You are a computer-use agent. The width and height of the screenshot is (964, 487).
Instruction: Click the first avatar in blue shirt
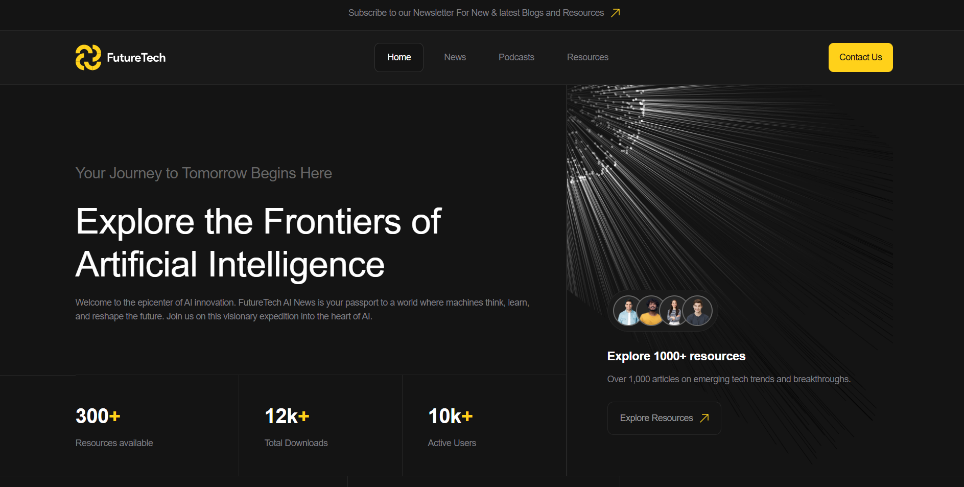tap(628, 311)
